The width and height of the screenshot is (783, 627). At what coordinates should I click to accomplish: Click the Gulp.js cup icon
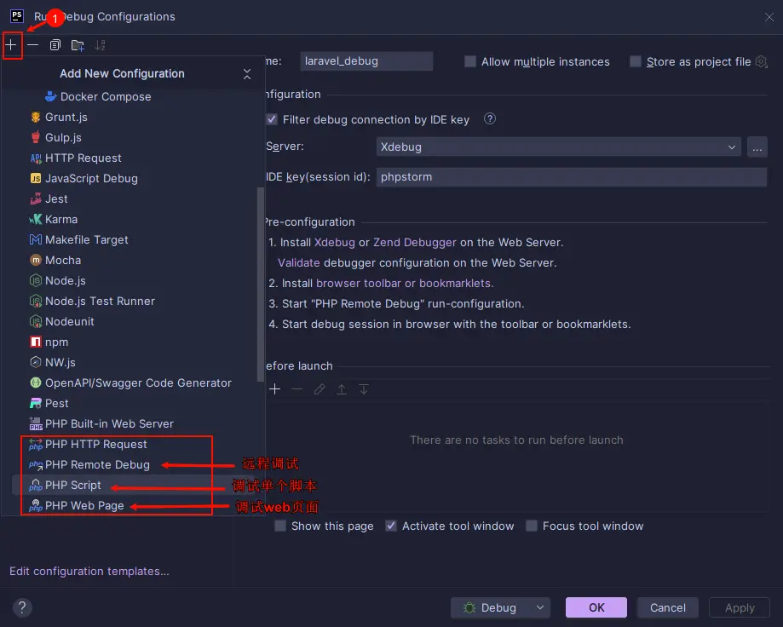(x=36, y=137)
